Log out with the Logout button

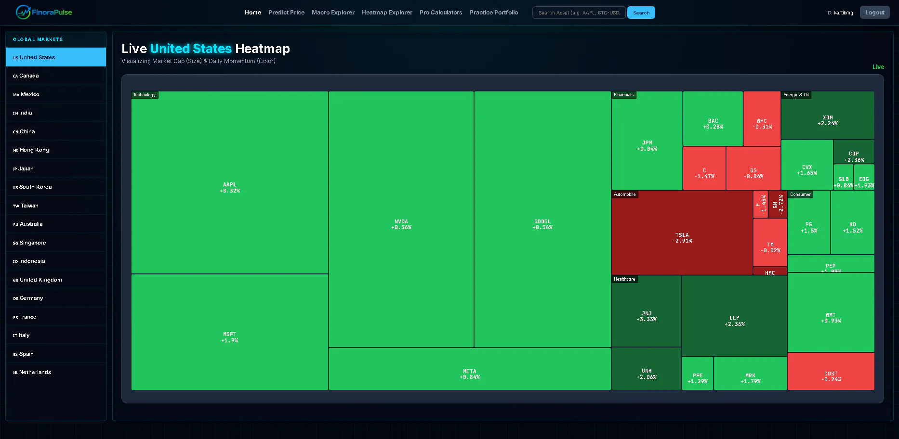[874, 13]
